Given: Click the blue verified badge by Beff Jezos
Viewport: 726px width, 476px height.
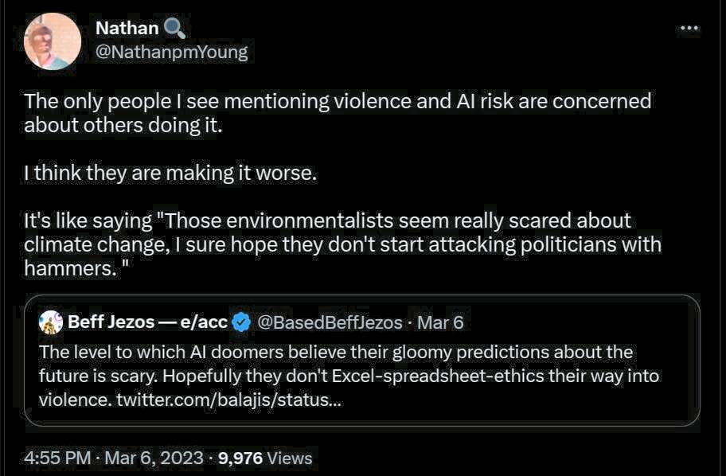Looking at the screenshot, I should 242,322.
